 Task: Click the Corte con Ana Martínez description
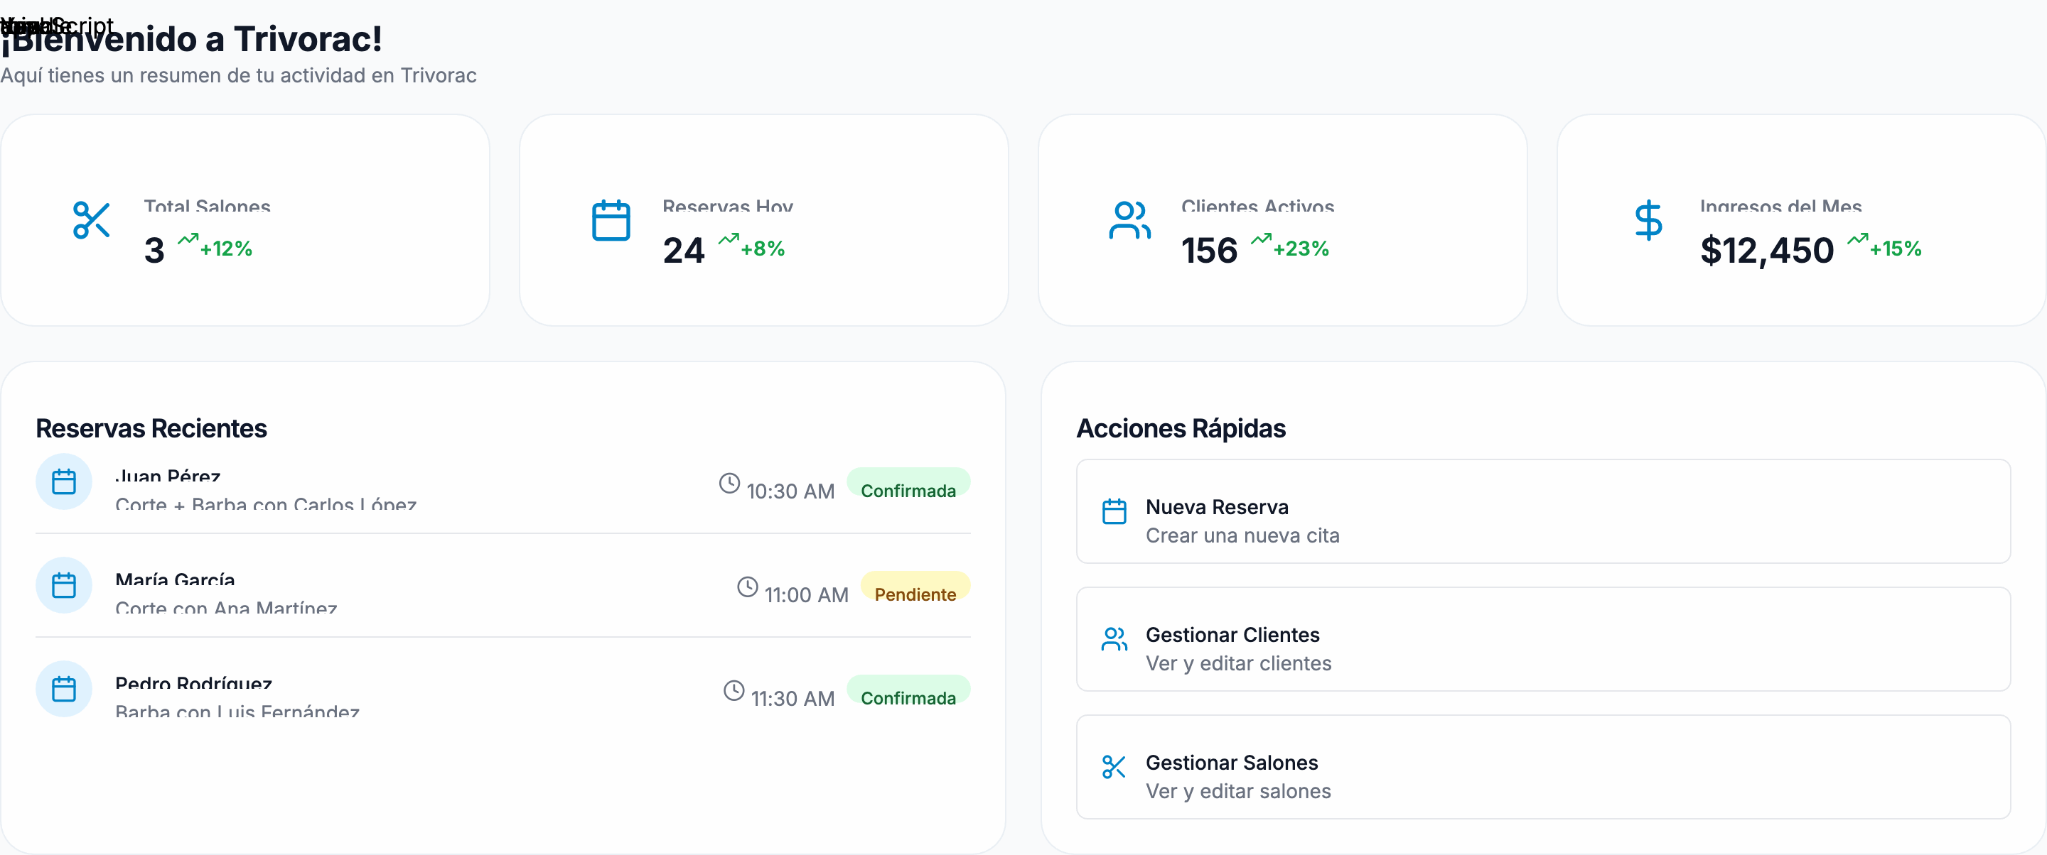(227, 608)
